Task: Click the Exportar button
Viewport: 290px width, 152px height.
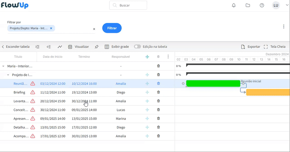Action: click(x=250, y=47)
